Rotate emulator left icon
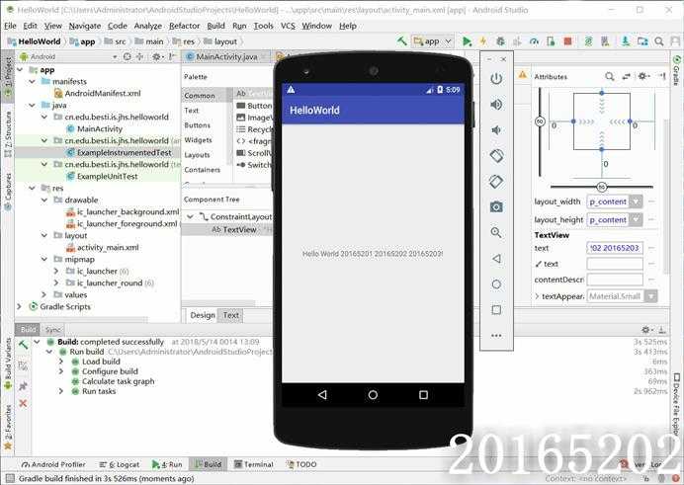 [x=496, y=155]
